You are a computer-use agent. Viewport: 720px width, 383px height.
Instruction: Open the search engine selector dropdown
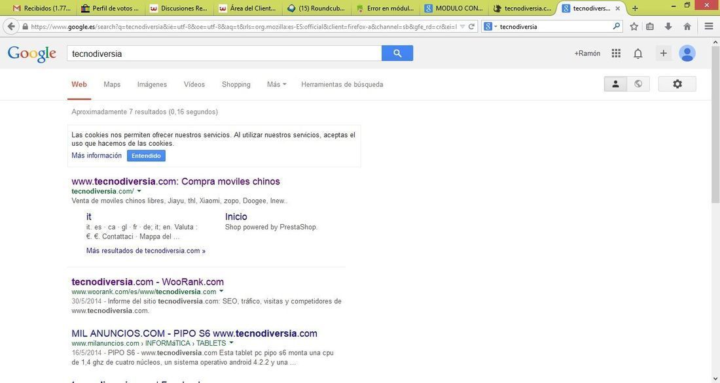(x=490, y=27)
